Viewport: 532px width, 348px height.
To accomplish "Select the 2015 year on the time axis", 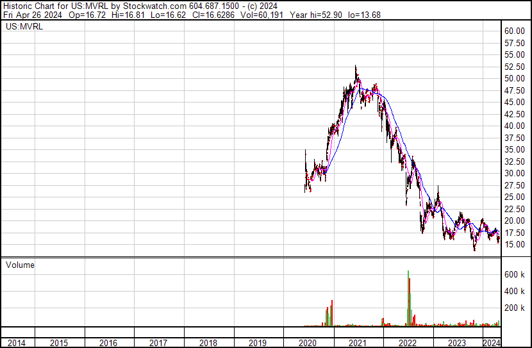I will tap(59, 343).
